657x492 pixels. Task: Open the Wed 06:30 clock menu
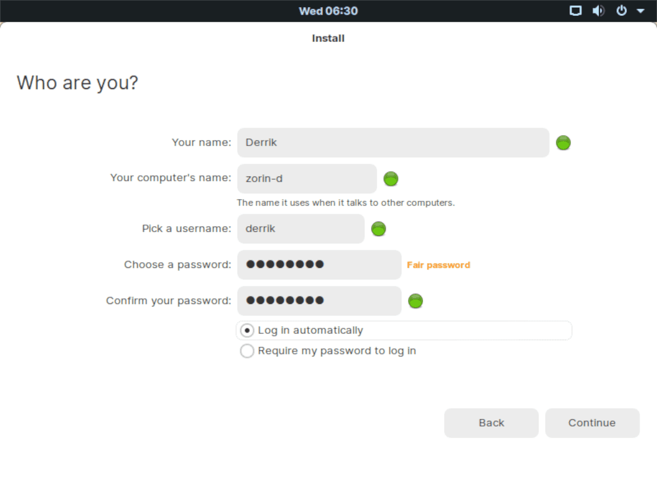[328, 11]
